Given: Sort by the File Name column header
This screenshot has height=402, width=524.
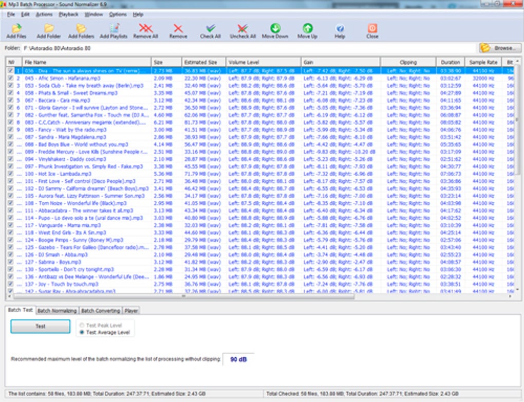Looking at the screenshot, I should pos(86,62).
